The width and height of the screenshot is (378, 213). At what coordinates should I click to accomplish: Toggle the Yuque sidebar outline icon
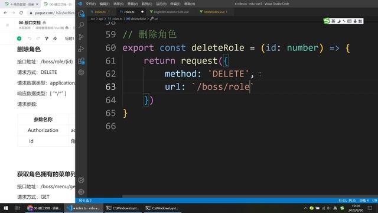(7, 25)
